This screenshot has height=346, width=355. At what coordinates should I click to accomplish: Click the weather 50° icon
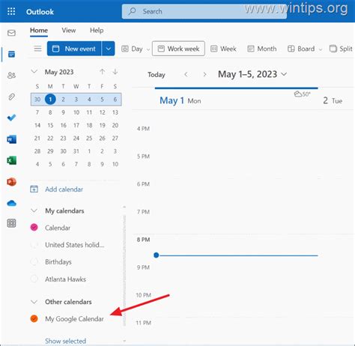(302, 94)
